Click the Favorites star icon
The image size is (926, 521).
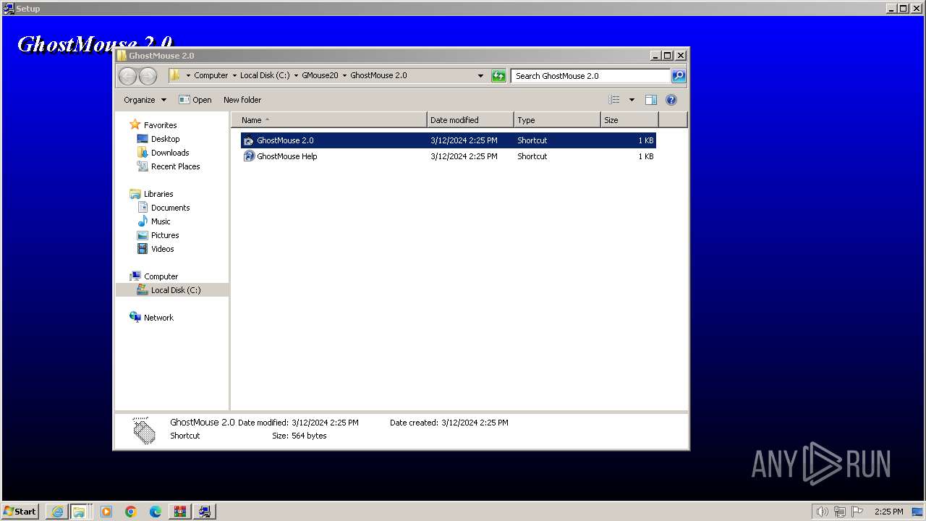(135, 125)
